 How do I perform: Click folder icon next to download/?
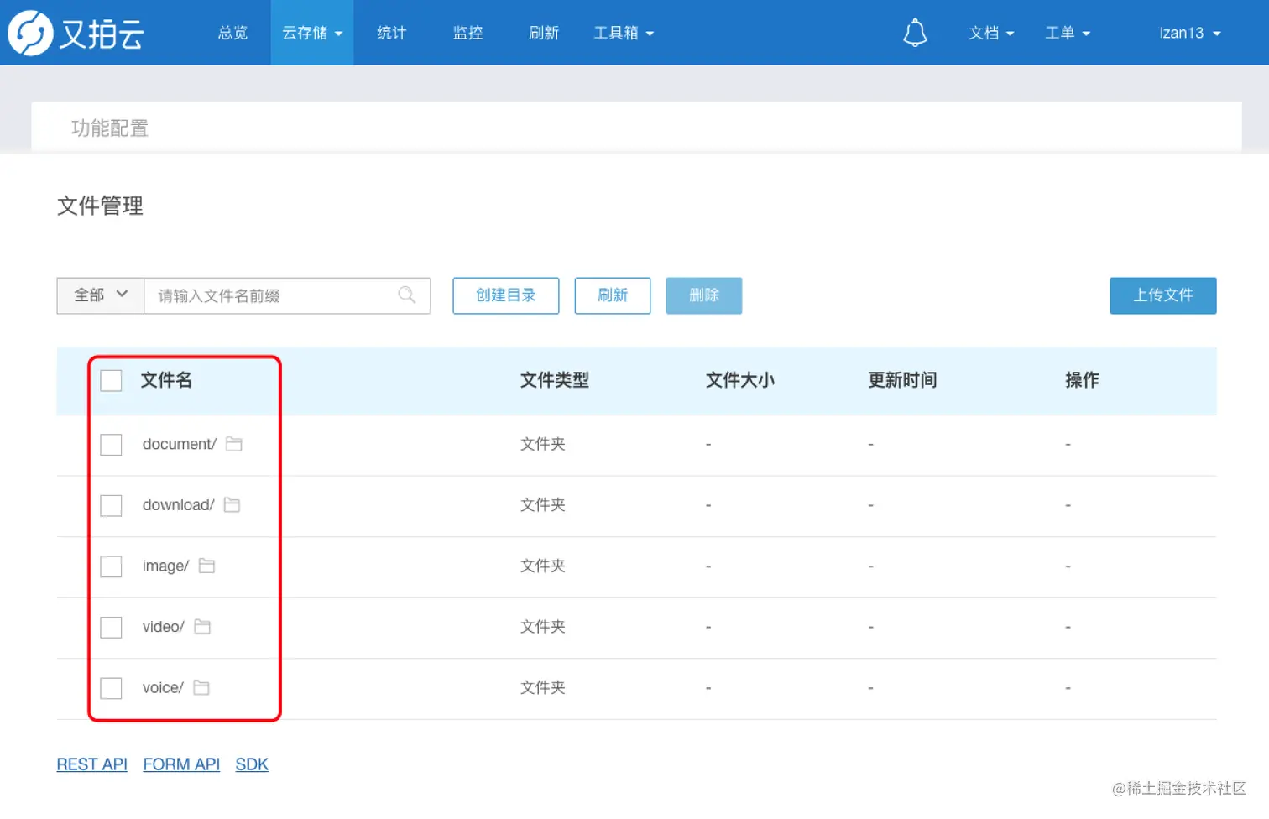pyautogui.click(x=232, y=505)
